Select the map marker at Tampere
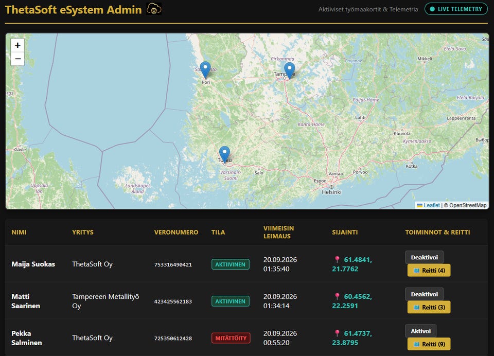The height and width of the screenshot is (356, 494). click(x=290, y=70)
